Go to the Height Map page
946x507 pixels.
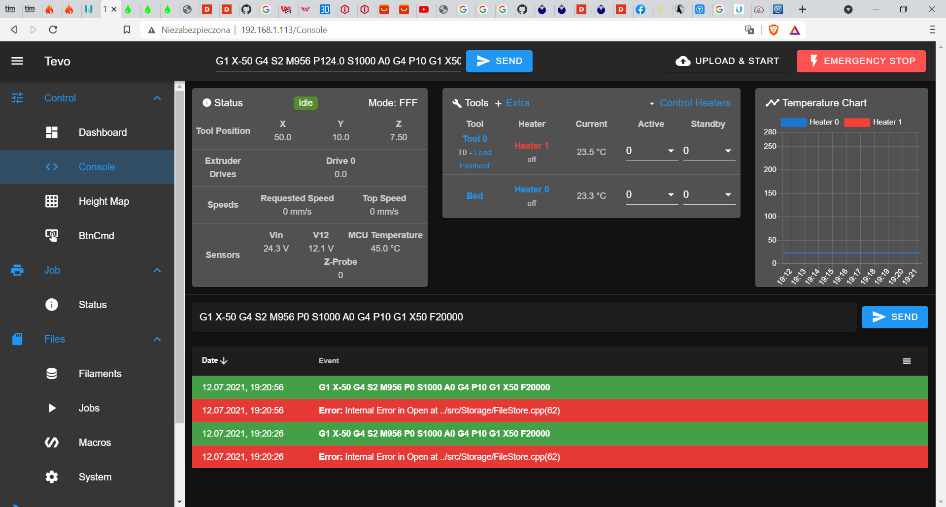click(87, 201)
